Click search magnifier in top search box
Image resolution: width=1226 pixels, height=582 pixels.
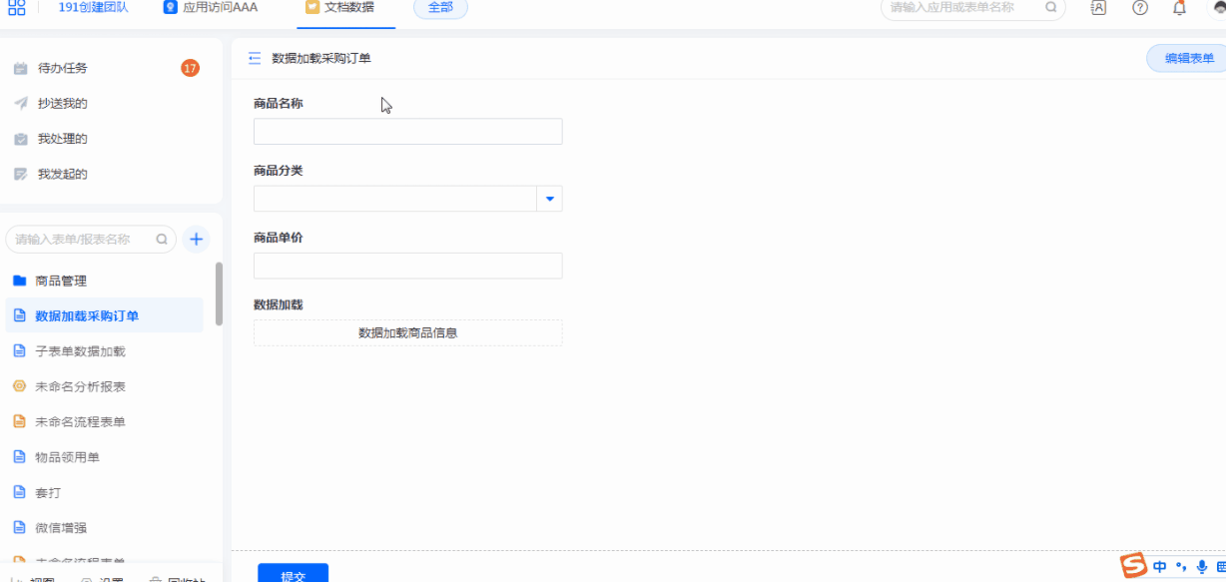pyautogui.click(x=1050, y=8)
